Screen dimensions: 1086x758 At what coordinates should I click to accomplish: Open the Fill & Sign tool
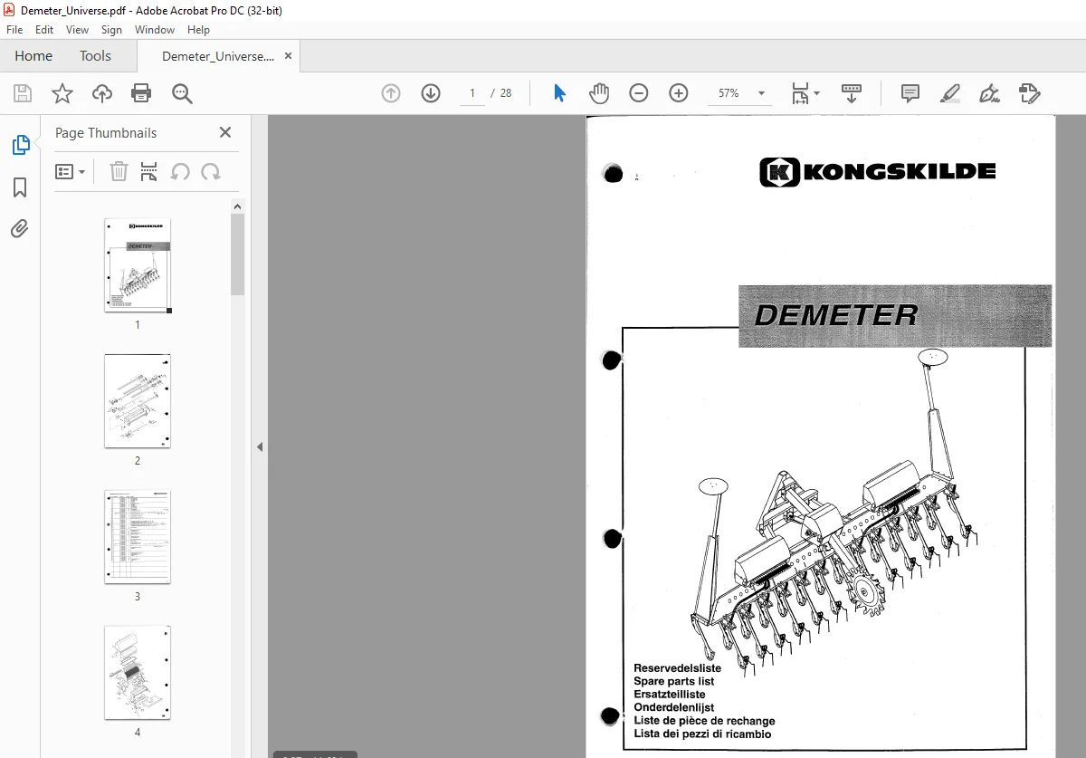[x=989, y=93]
